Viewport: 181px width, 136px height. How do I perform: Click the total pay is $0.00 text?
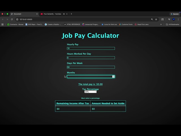(x=90, y=84)
